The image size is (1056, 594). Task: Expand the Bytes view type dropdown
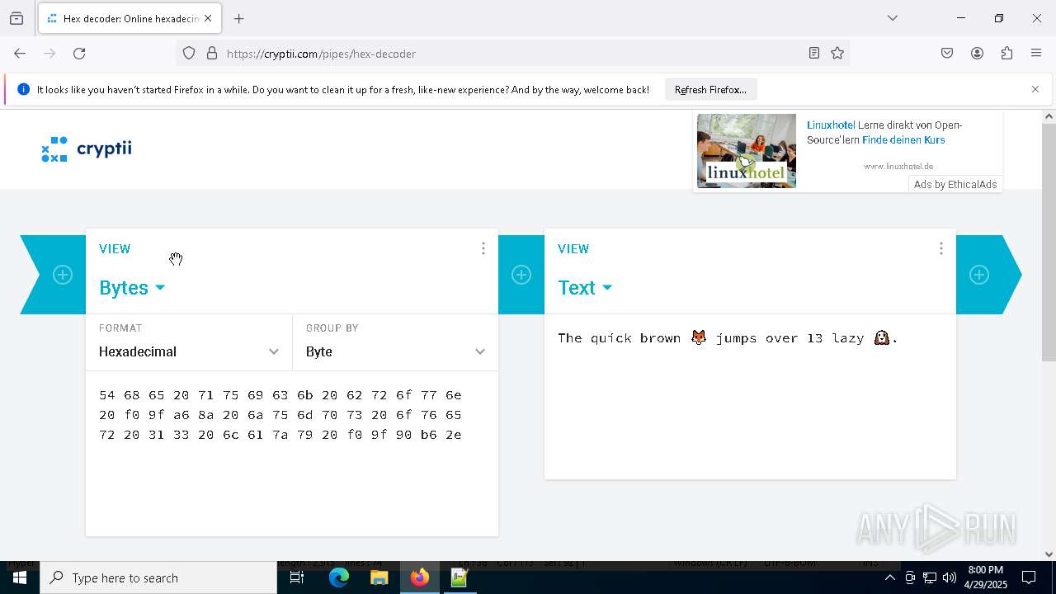(132, 287)
